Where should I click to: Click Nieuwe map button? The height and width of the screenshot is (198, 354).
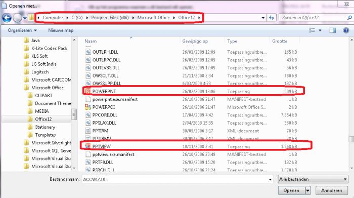pyautogui.click(x=61, y=30)
